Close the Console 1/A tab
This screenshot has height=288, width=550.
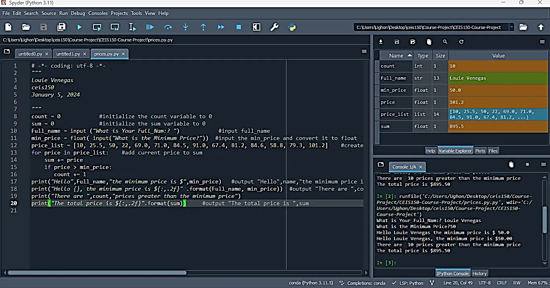(421, 167)
